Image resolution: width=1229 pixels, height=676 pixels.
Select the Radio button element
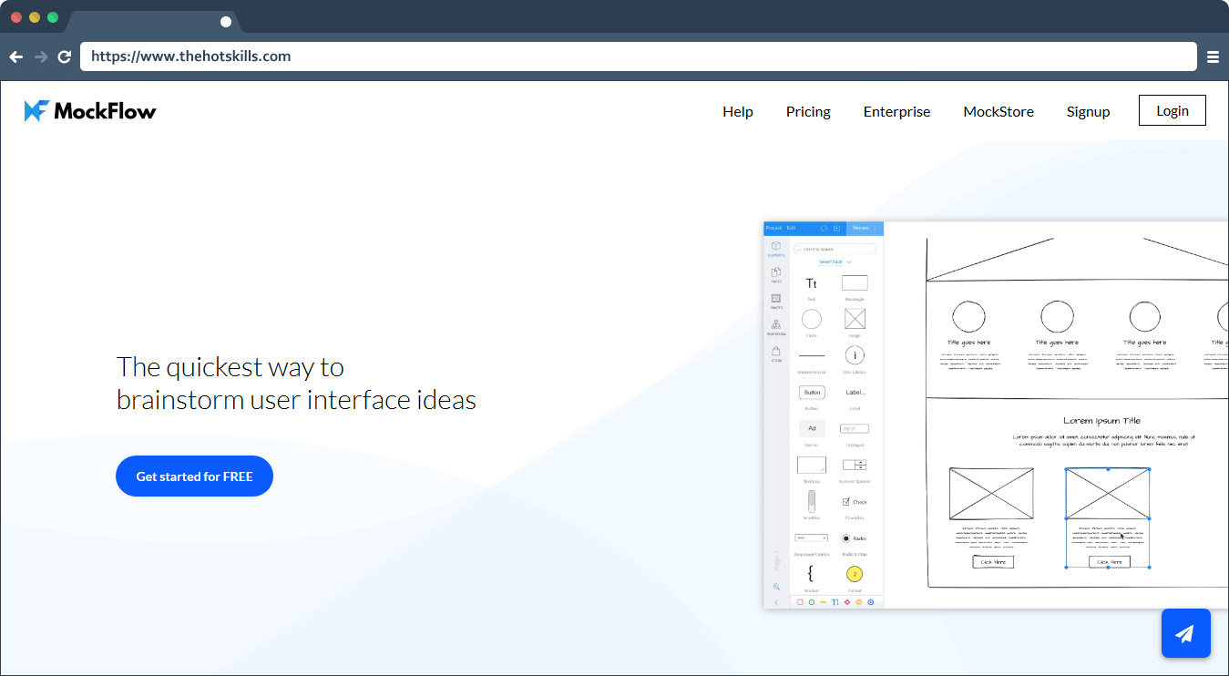855,540
